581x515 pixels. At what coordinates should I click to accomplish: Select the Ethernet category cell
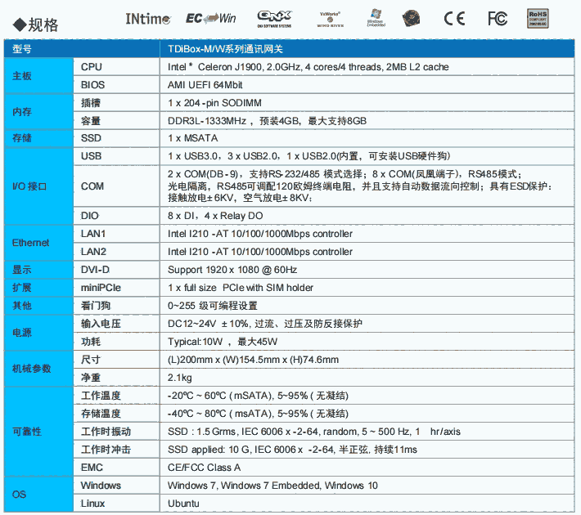(30, 243)
